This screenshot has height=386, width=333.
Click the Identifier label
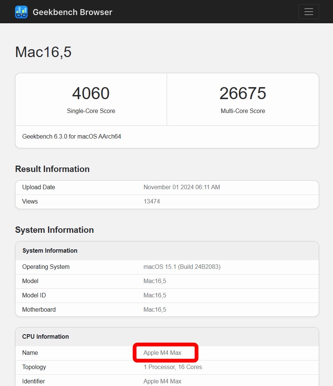pos(33,381)
